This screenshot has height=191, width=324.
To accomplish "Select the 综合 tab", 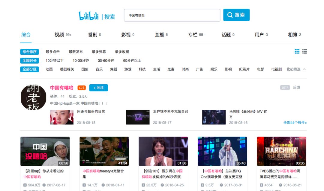I will click(26, 35).
